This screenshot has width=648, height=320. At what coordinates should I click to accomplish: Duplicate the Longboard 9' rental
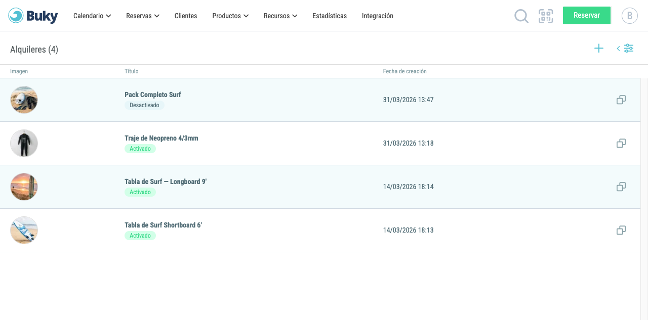(621, 187)
